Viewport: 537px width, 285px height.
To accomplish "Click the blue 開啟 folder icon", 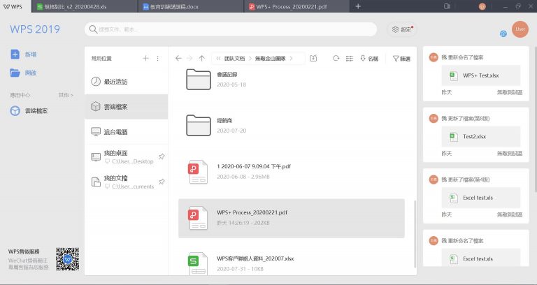I will 15,73.
